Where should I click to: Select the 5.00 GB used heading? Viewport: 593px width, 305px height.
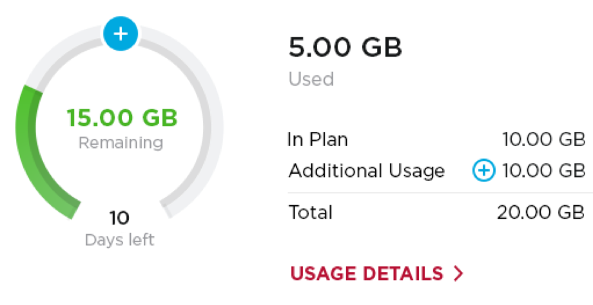345,47
